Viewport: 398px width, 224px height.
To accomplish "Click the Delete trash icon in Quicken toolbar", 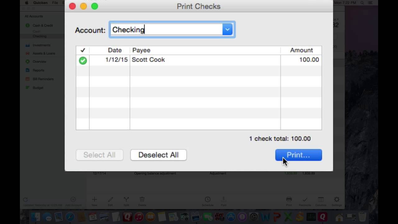I will 142,199.
